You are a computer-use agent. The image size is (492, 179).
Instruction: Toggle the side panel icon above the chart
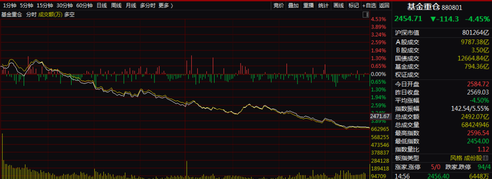(365, 15)
